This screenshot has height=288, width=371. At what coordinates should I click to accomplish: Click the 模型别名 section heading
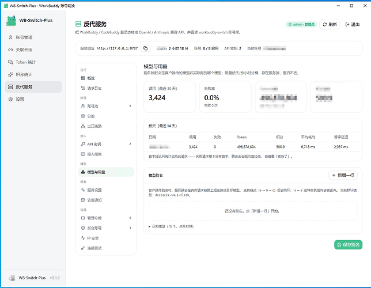click(156, 175)
